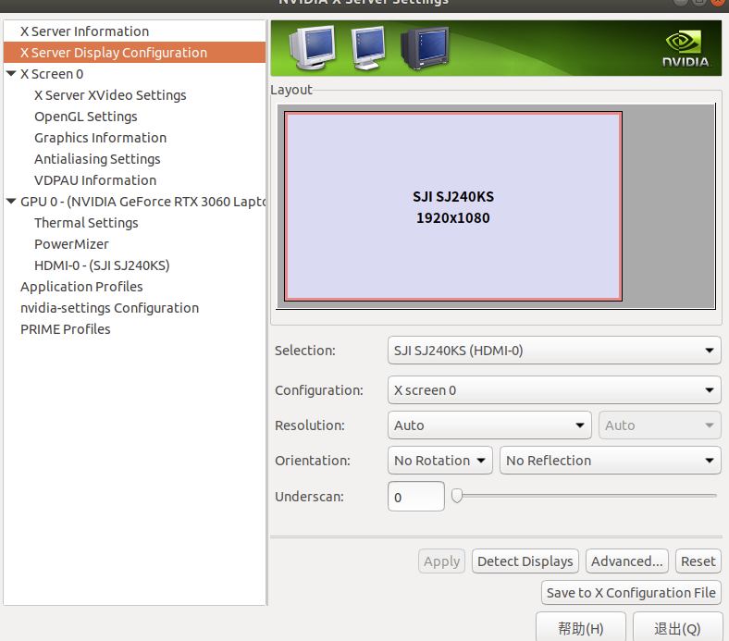Open the Selection display dropdown
Screen dimensions: 729x641
tap(554, 351)
